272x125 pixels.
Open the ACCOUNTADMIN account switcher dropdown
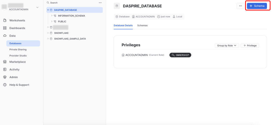pos(37,7)
